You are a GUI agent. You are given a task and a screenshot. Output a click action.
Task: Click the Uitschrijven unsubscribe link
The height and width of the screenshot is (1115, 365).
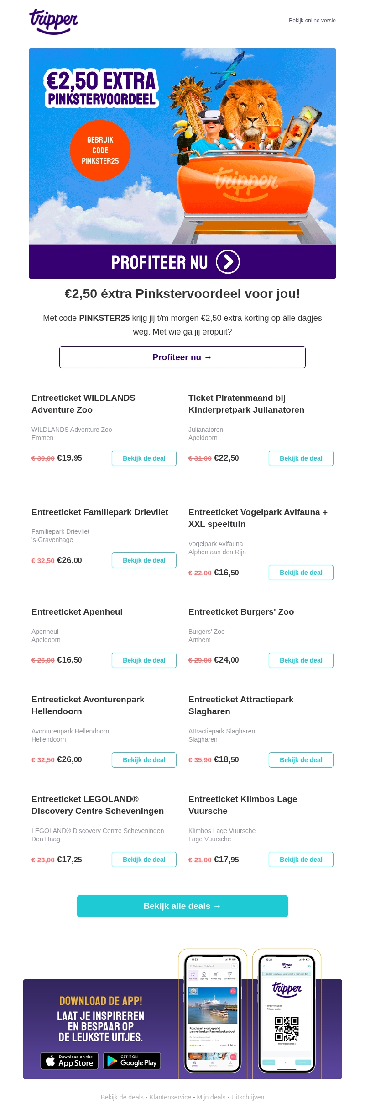pyautogui.click(x=248, y=1097)
